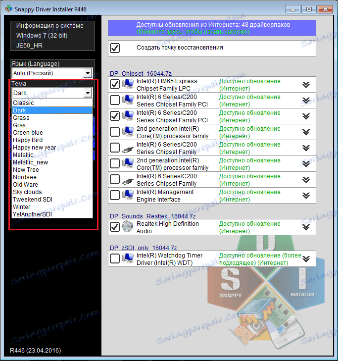
Task: Click the Intel Management Engine Interface driver text
Action: click(x=165, y=196)
